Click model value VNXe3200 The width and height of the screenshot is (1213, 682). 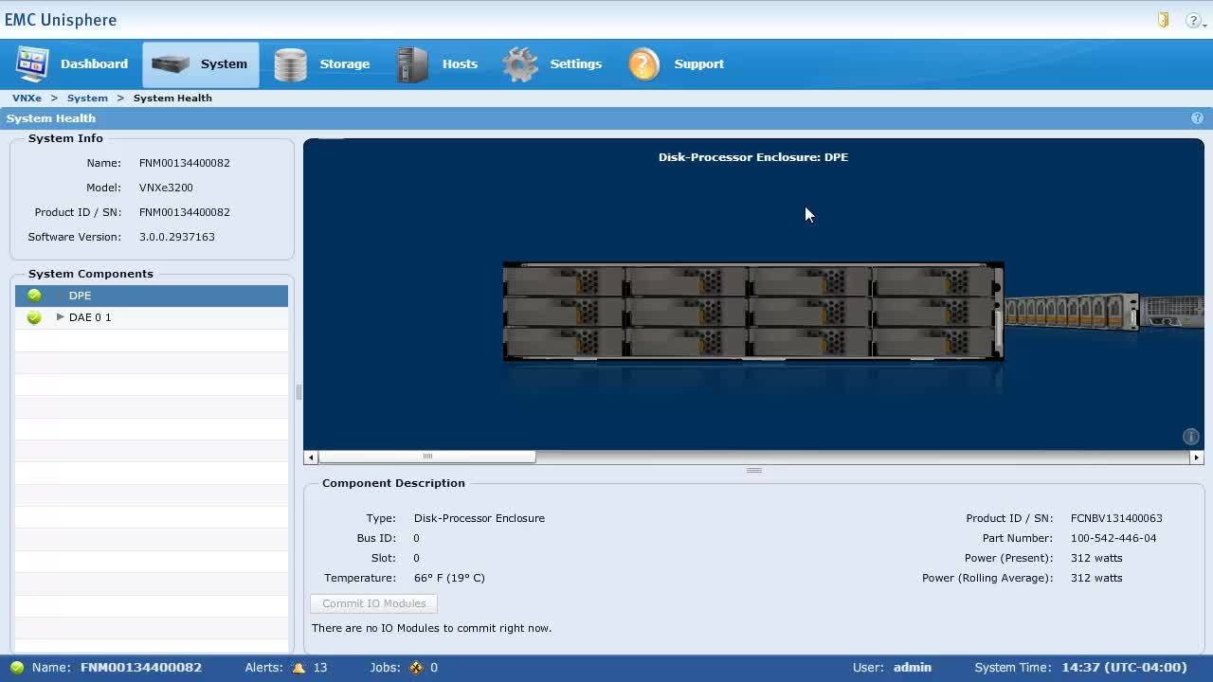166,188
